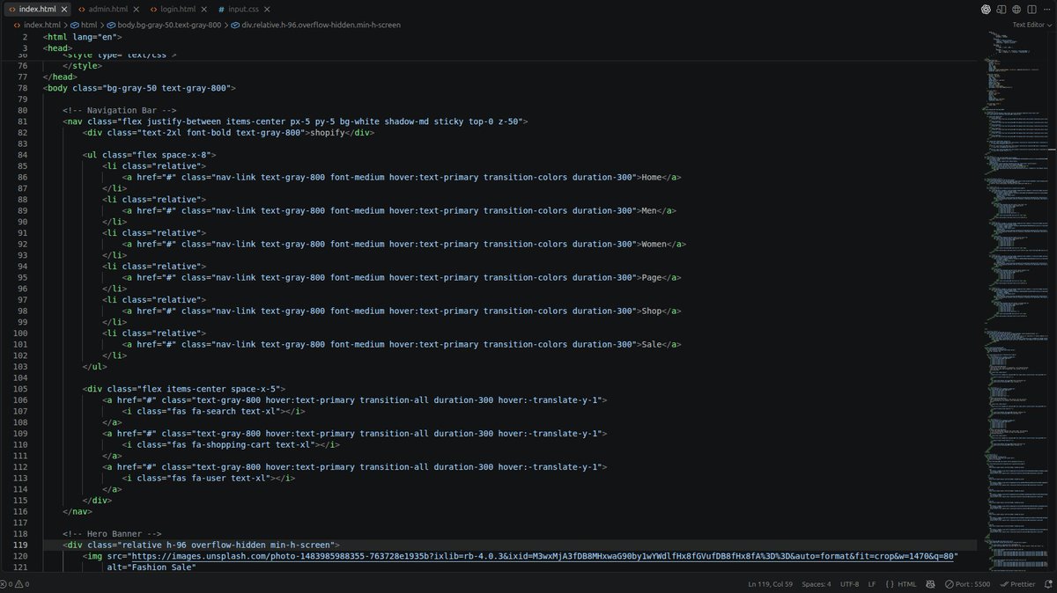Click the closing nav tag on line 116
The image size is (1057, 593).
(78, 511)
